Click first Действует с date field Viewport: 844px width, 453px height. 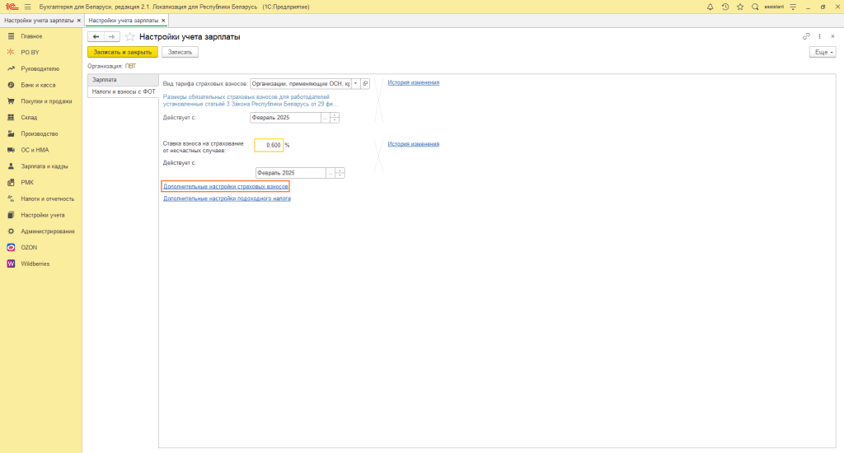coord(285,117)
